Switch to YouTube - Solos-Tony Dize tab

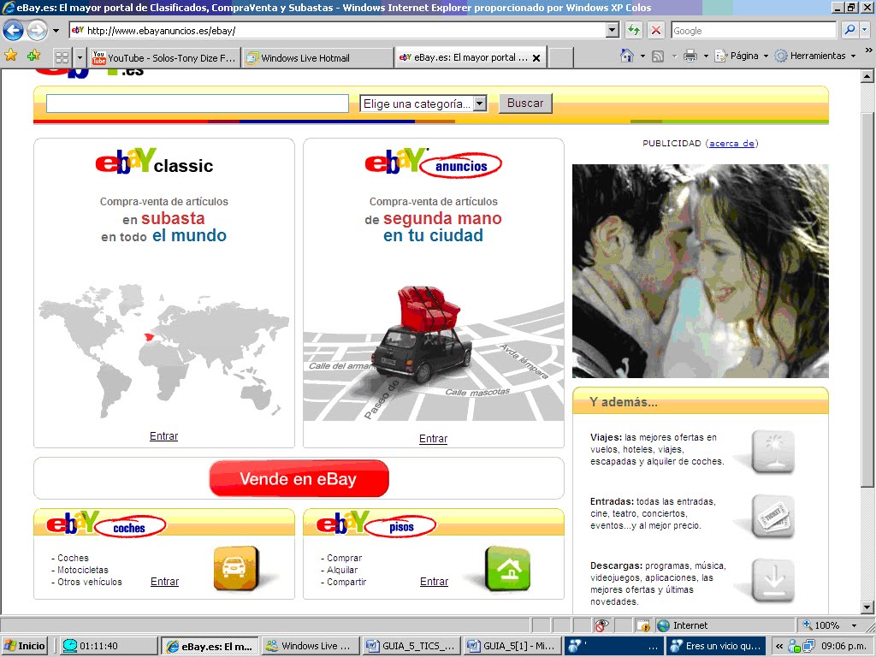[164, 57]
